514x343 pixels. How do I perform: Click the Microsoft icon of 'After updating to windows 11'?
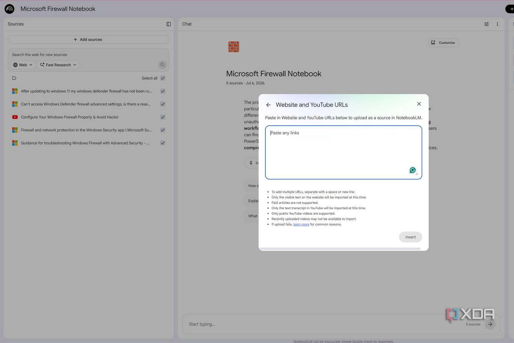tap(15, 91)
